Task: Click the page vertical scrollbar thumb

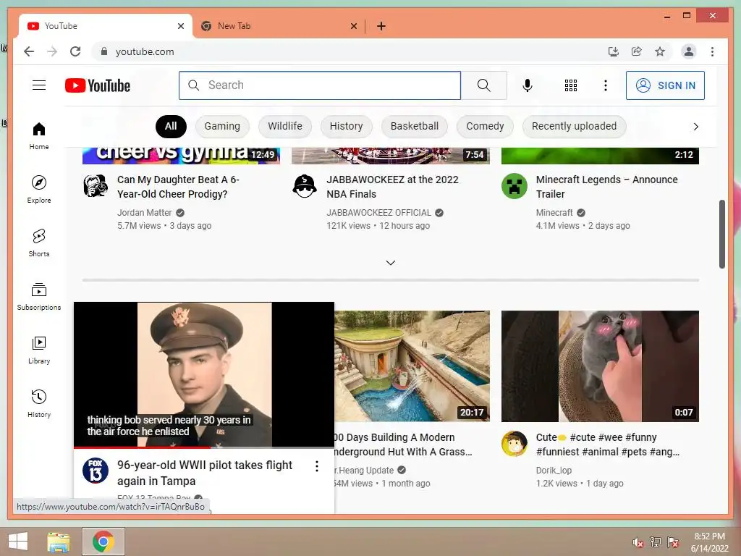Action: point(722,234)
